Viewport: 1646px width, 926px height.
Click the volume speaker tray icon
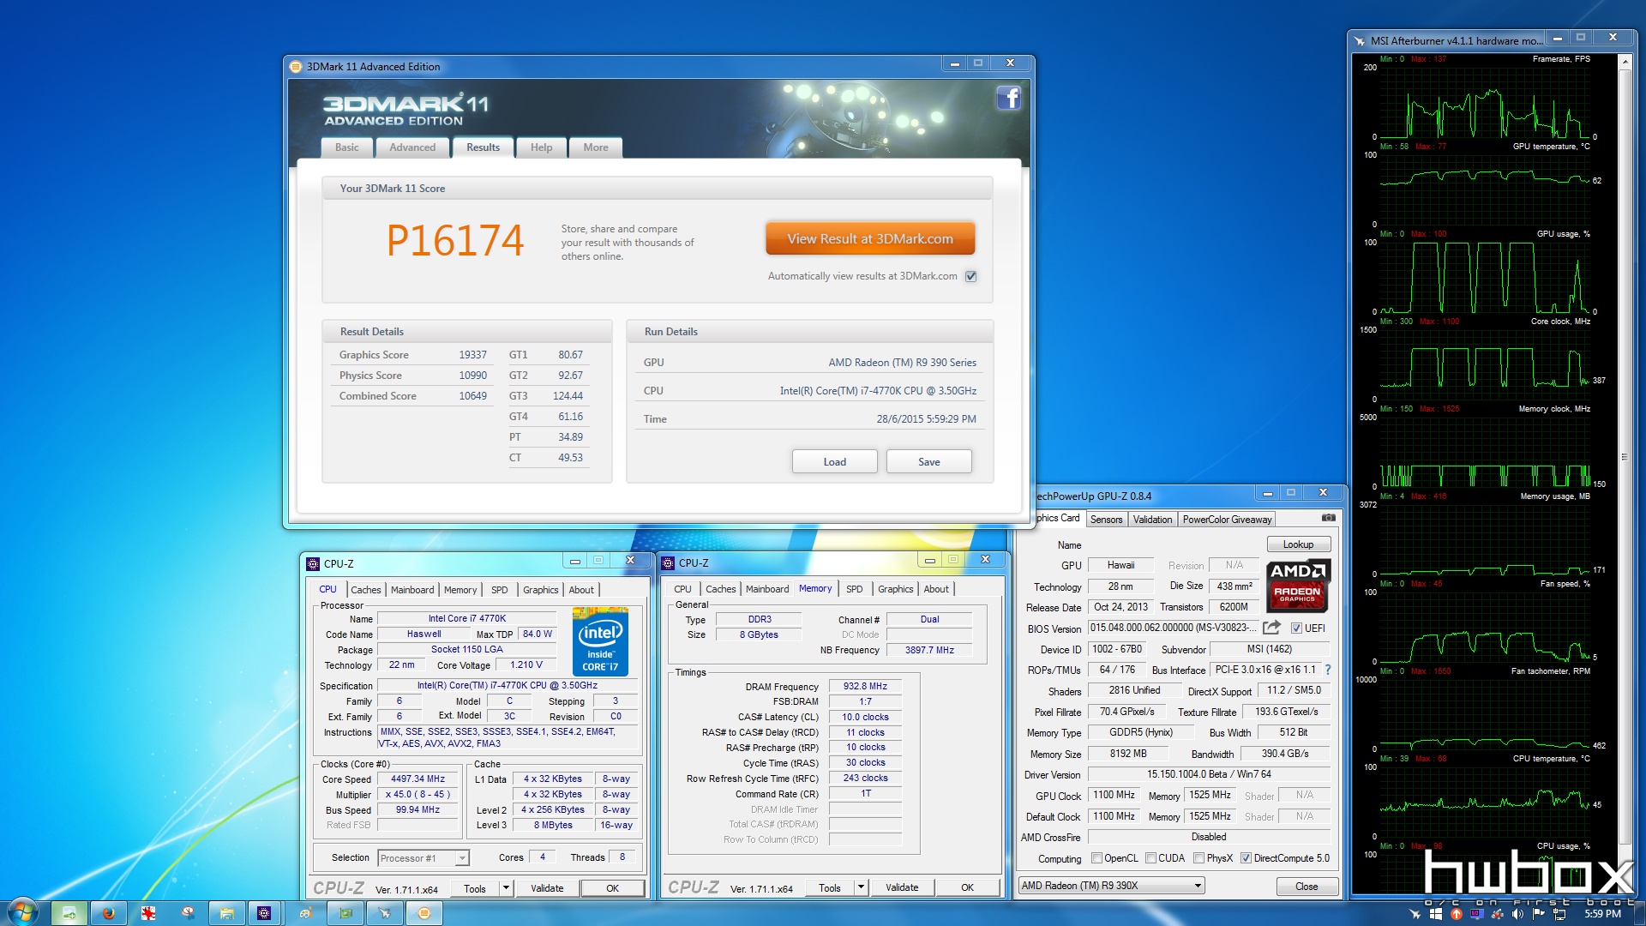1518,914
